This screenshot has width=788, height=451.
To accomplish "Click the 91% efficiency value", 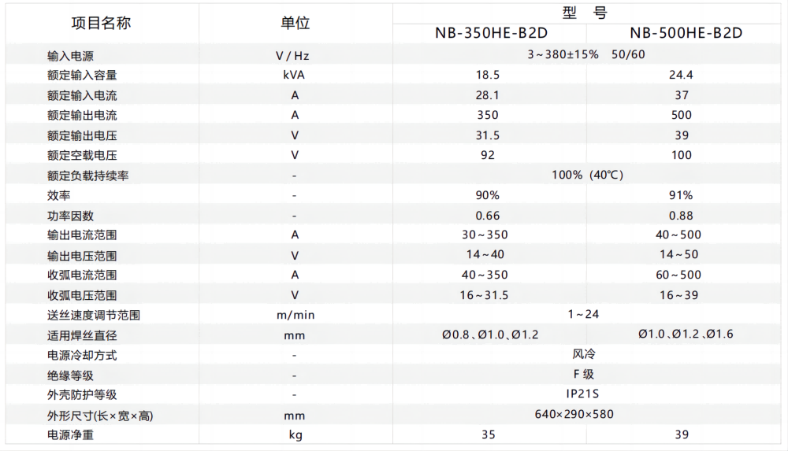I will click(682, 195).
